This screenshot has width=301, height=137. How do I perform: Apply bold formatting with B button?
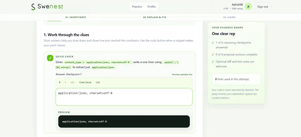59,83
